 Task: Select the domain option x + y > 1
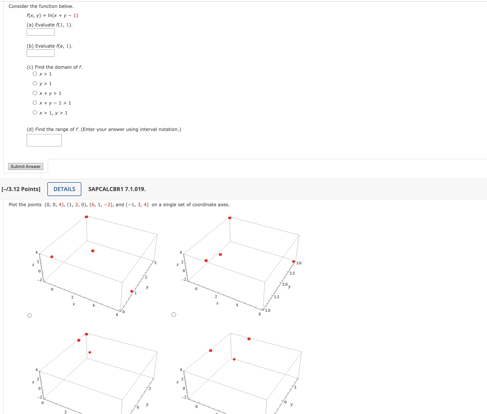coord(35,93)
